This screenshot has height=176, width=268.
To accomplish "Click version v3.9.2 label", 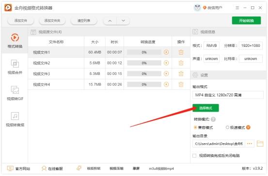I will coord(252,168).
